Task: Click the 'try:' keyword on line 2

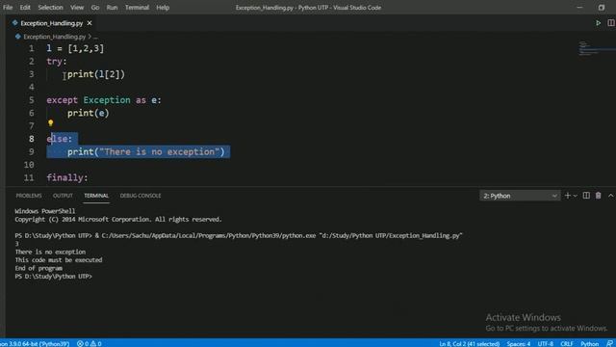Action: point(57,62)
